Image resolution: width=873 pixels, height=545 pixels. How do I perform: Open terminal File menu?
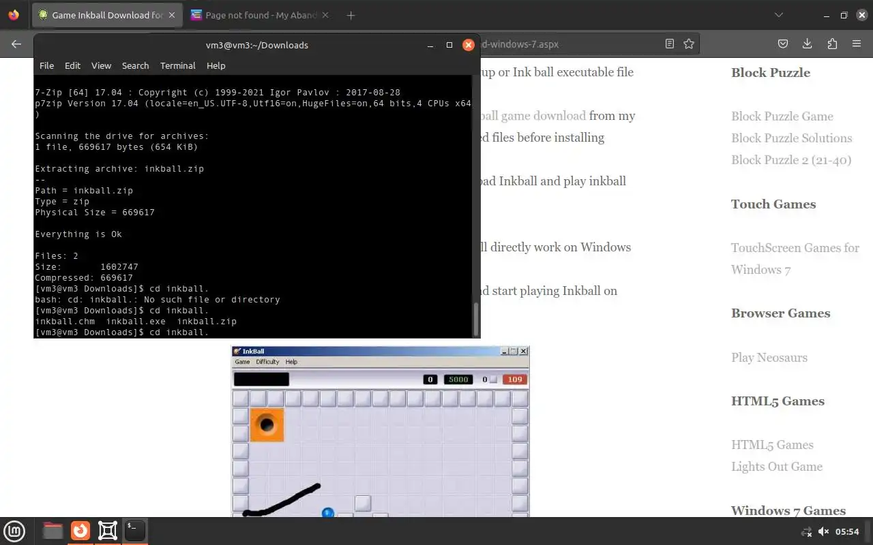46,65
